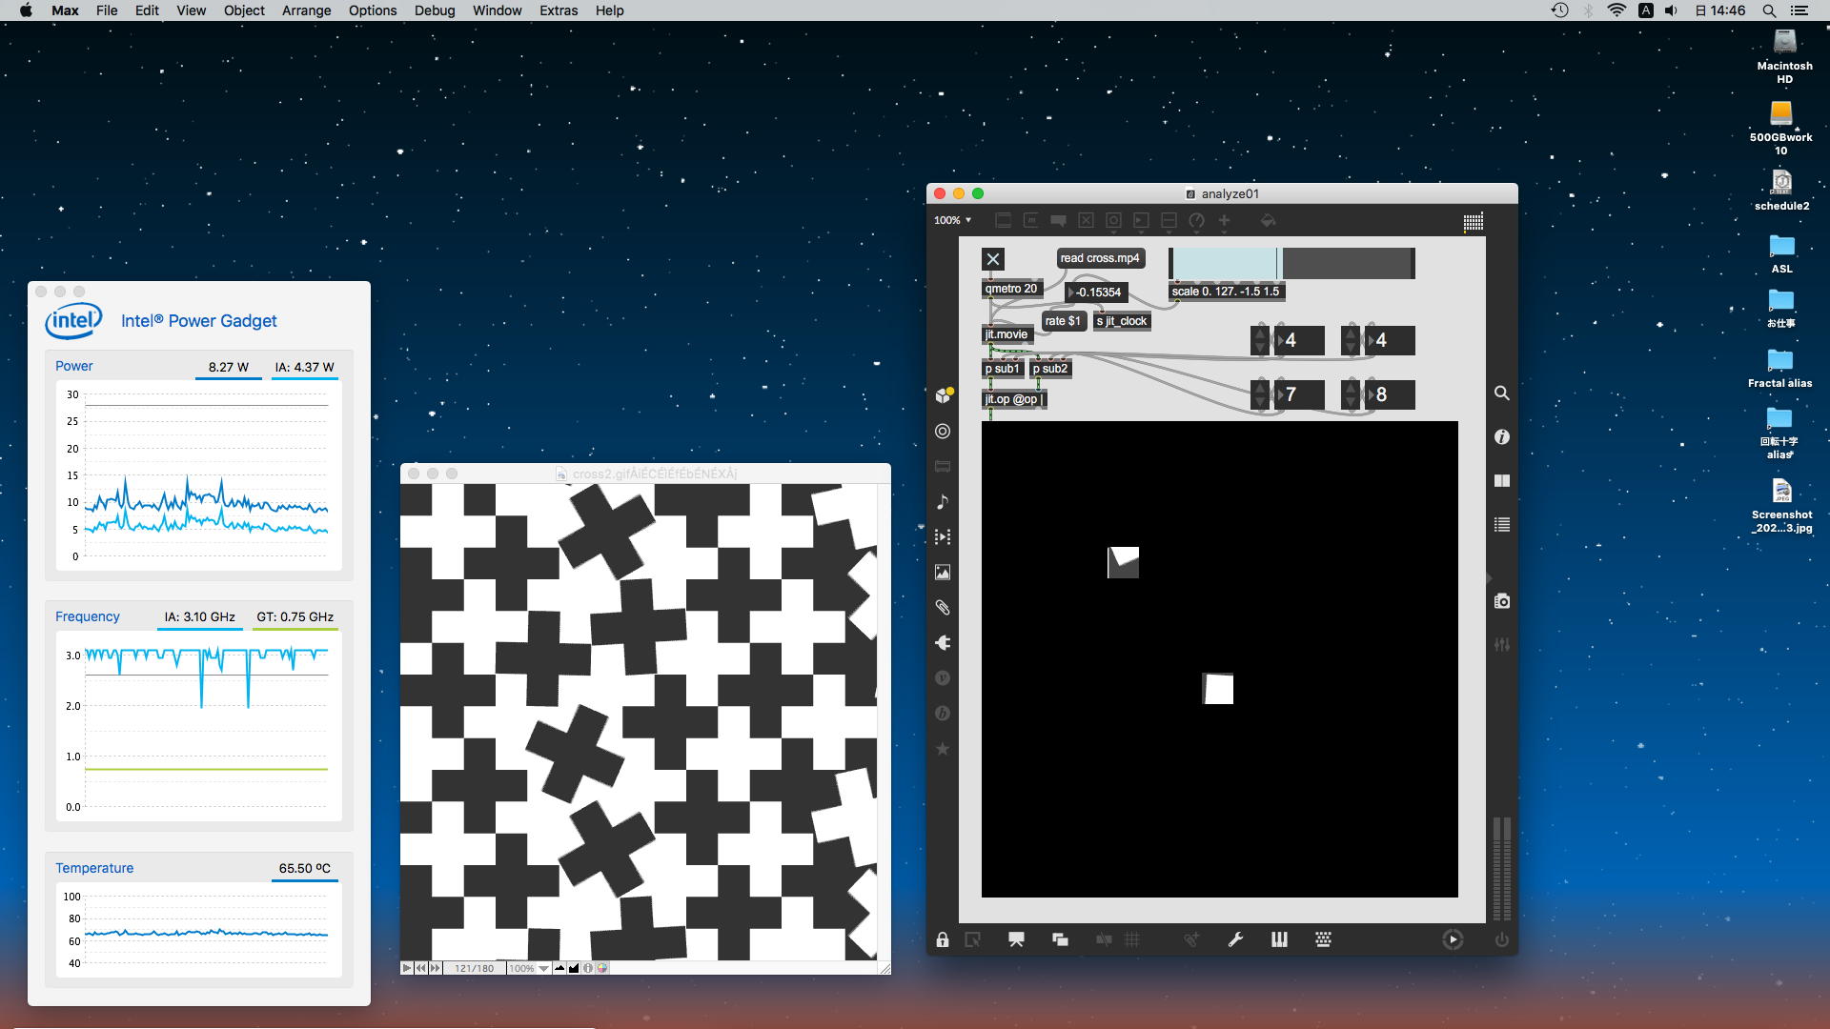Toggle the X toggle above qmetro
The height and width of the screenshot is (1029, 1830).
tap(993, 259)
